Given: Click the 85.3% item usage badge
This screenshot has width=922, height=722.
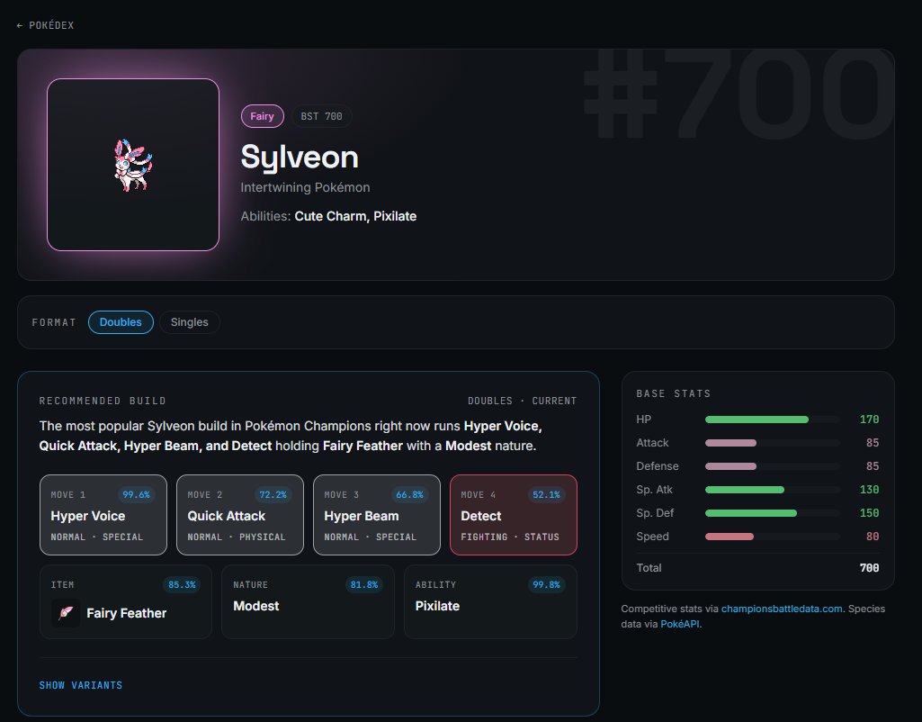Looking at the screenshot, I should 182,585.
